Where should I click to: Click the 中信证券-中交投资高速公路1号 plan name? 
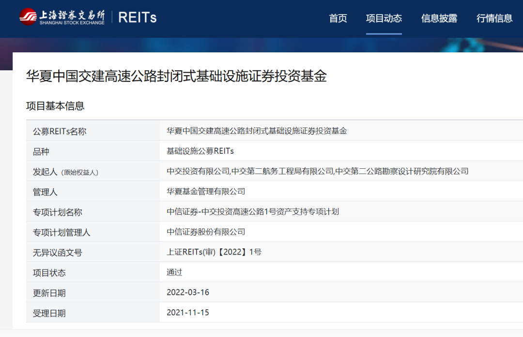252,212
